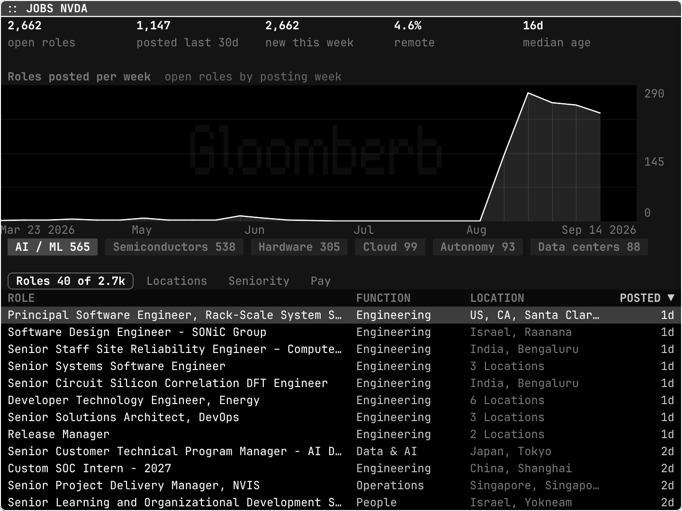The width and height of the screenshot is (682, 511).
Task: Open the Release Manager role
Action: (341, 434)
